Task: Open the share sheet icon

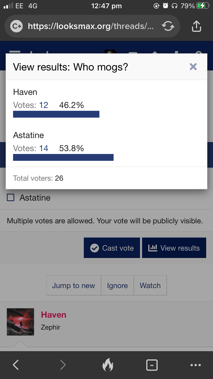Action: tap(196, 26)
